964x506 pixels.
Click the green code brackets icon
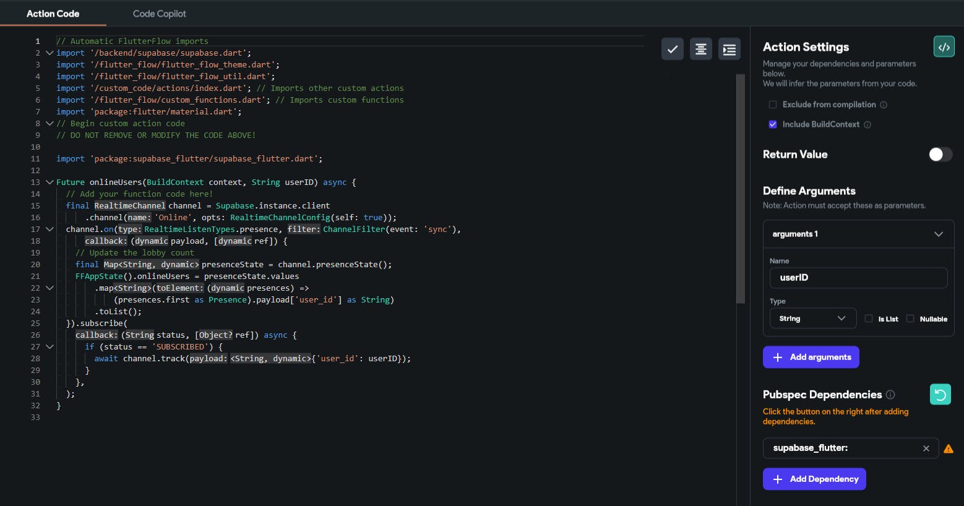tap(944, 47)
